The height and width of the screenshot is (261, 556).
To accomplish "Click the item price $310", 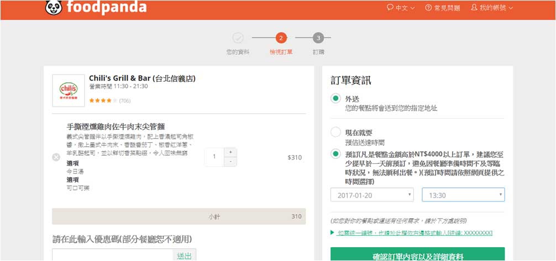I will coord(295,158).
